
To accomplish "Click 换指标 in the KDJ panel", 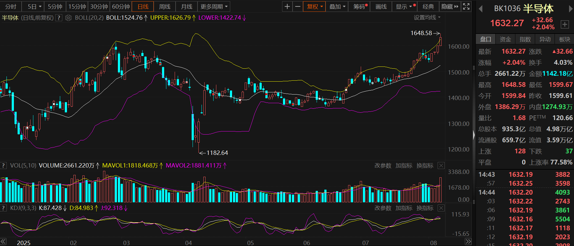I will coord(425,208).
